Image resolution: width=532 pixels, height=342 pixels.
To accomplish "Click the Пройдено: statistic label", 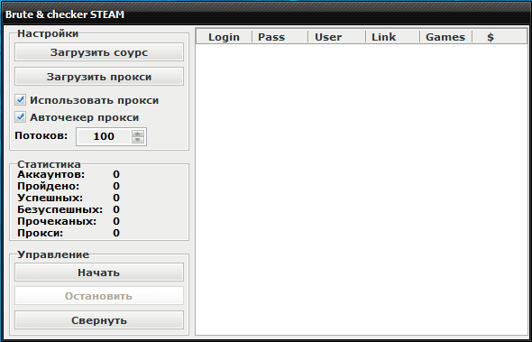I will 48,186.
